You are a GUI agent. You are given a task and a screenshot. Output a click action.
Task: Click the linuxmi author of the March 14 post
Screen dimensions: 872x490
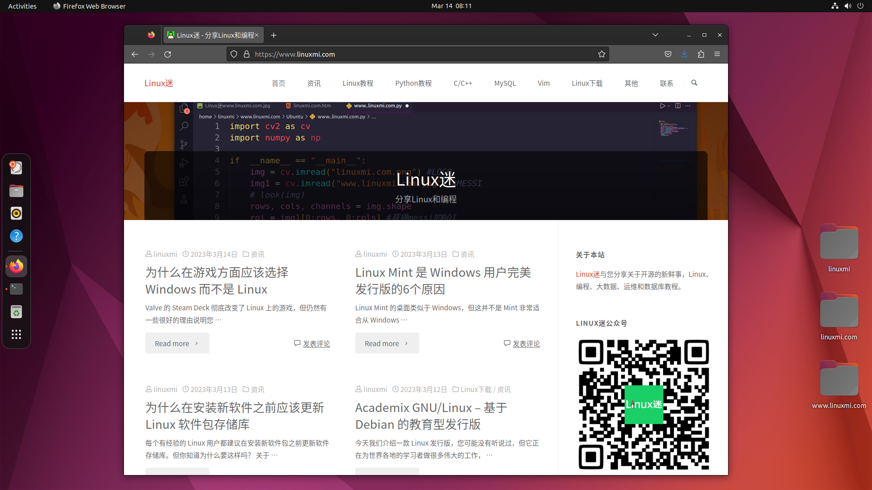point(165,254)
